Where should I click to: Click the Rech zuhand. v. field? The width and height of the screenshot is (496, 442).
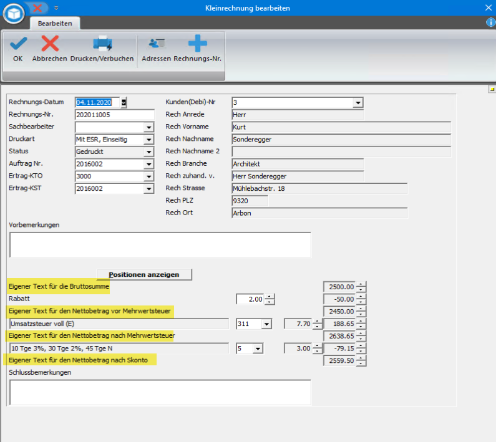298,176
